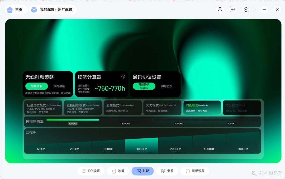The height and width of the screenshot is (179, 285).
Task: Click the blue cube configuration icon
Action: pos(34,9)
